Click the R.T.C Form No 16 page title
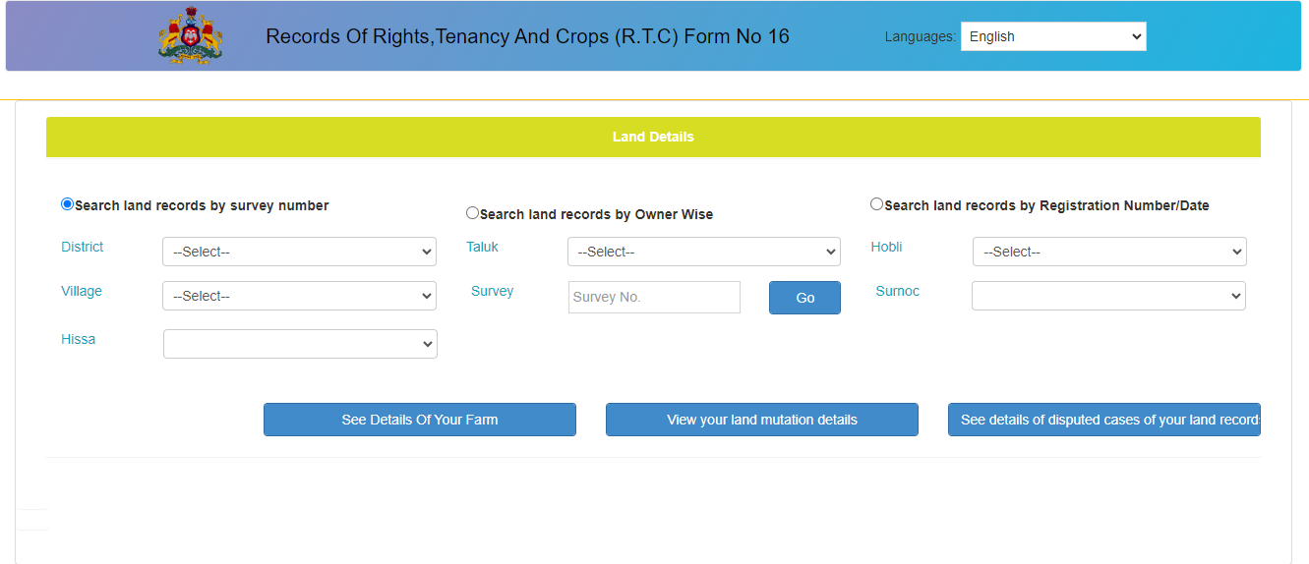1309x564 pixels. 527,36
